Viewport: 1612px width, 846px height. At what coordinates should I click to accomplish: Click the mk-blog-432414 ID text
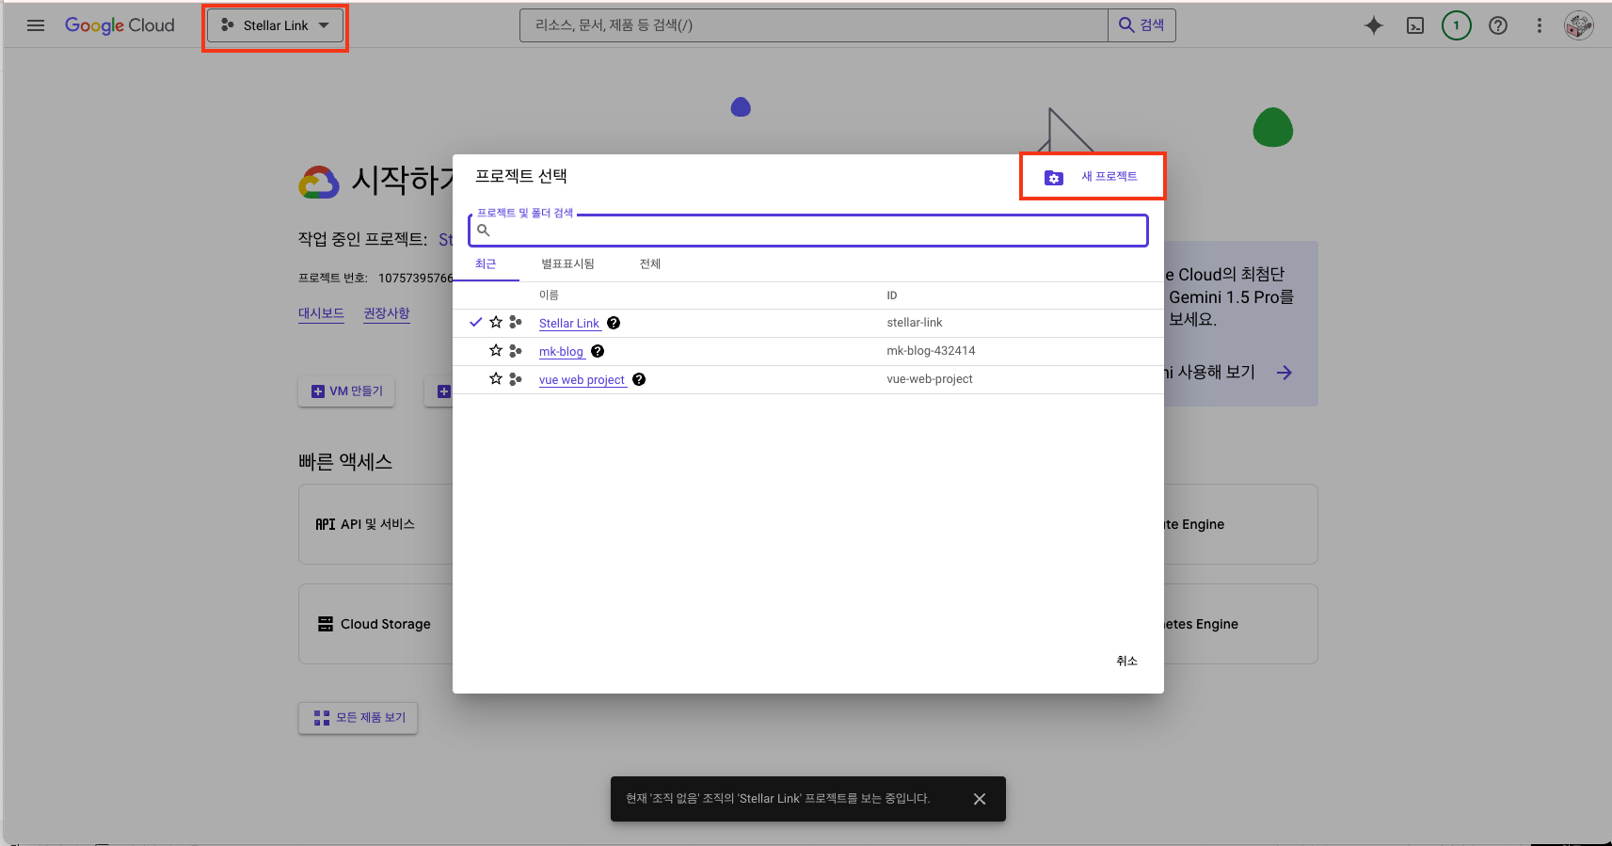tap(931, 351)
